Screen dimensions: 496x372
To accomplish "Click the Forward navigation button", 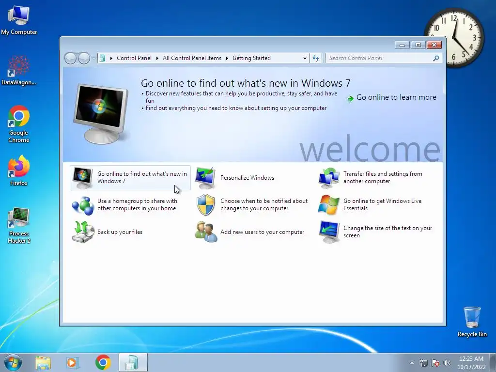I will (x=84, y=58).
